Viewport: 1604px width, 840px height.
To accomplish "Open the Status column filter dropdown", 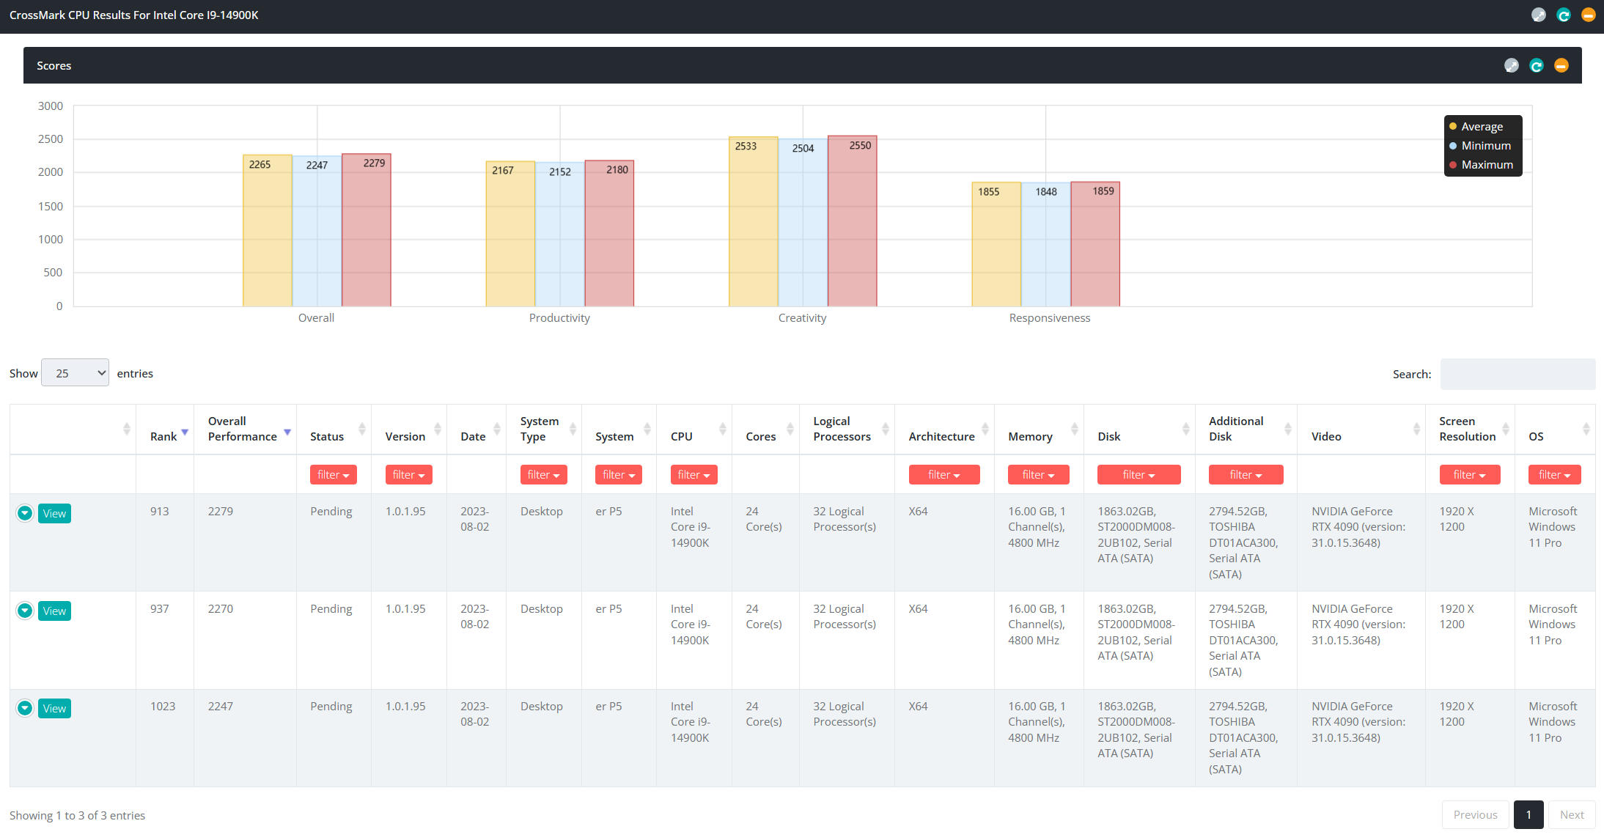I will click(x=334, y=475).
